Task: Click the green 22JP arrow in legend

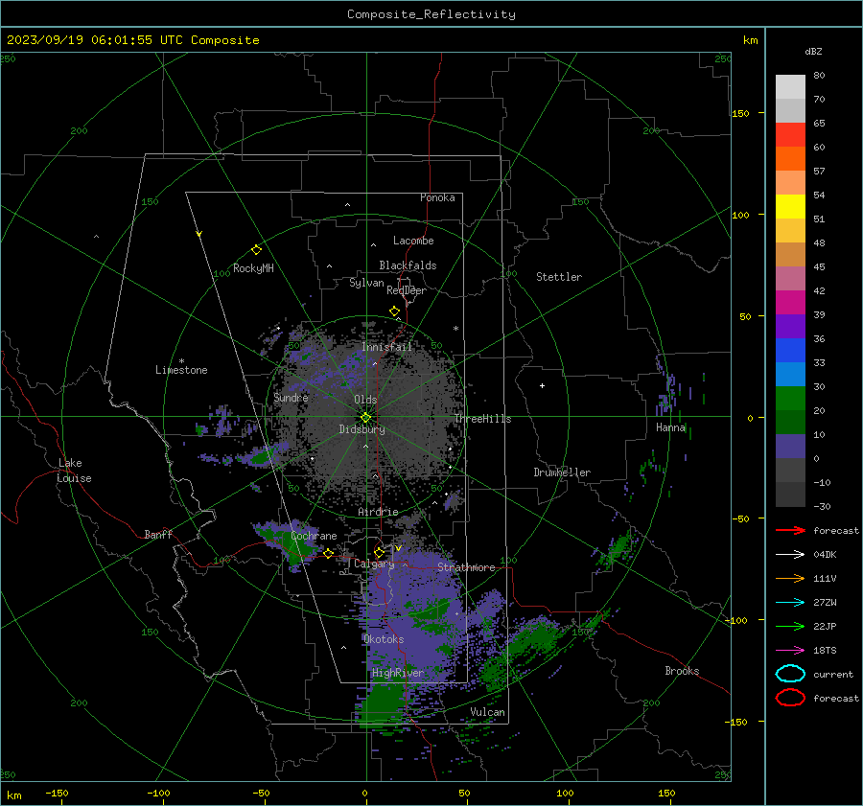Action: [790, 626]
